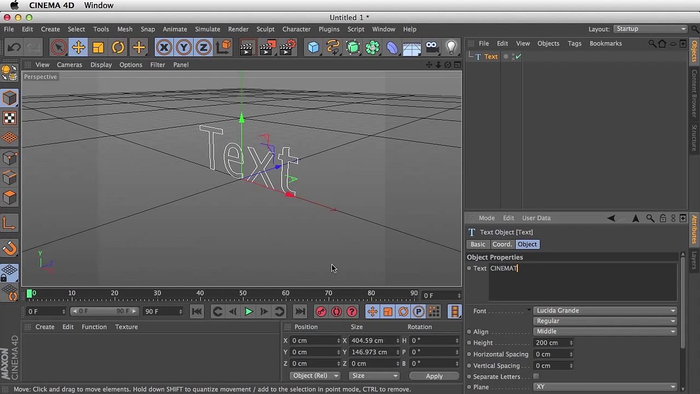Open the material manager Create menu
Screen dimensions: 700x394
click(45, 327)
